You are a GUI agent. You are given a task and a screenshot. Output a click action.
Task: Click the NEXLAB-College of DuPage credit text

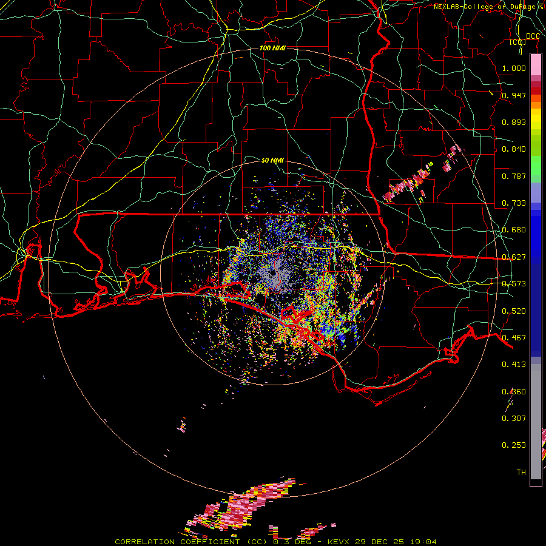[x=490, y=7]
